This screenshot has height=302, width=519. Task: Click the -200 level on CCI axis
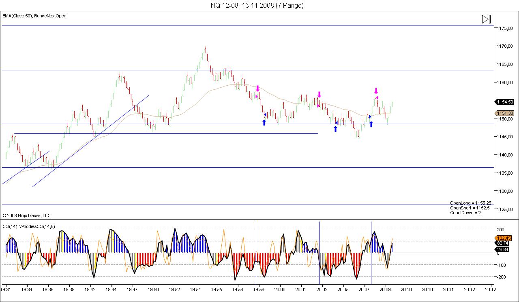coord(502,277)
